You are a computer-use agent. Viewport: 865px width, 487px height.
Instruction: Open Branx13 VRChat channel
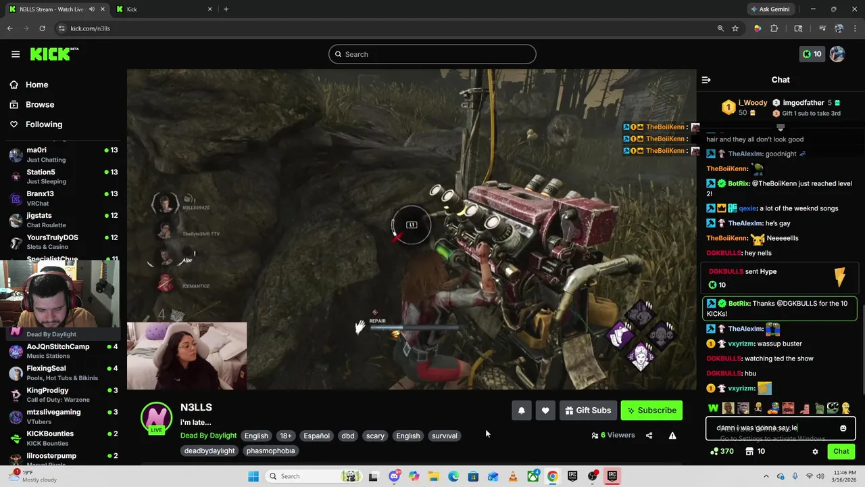[63, 198]
